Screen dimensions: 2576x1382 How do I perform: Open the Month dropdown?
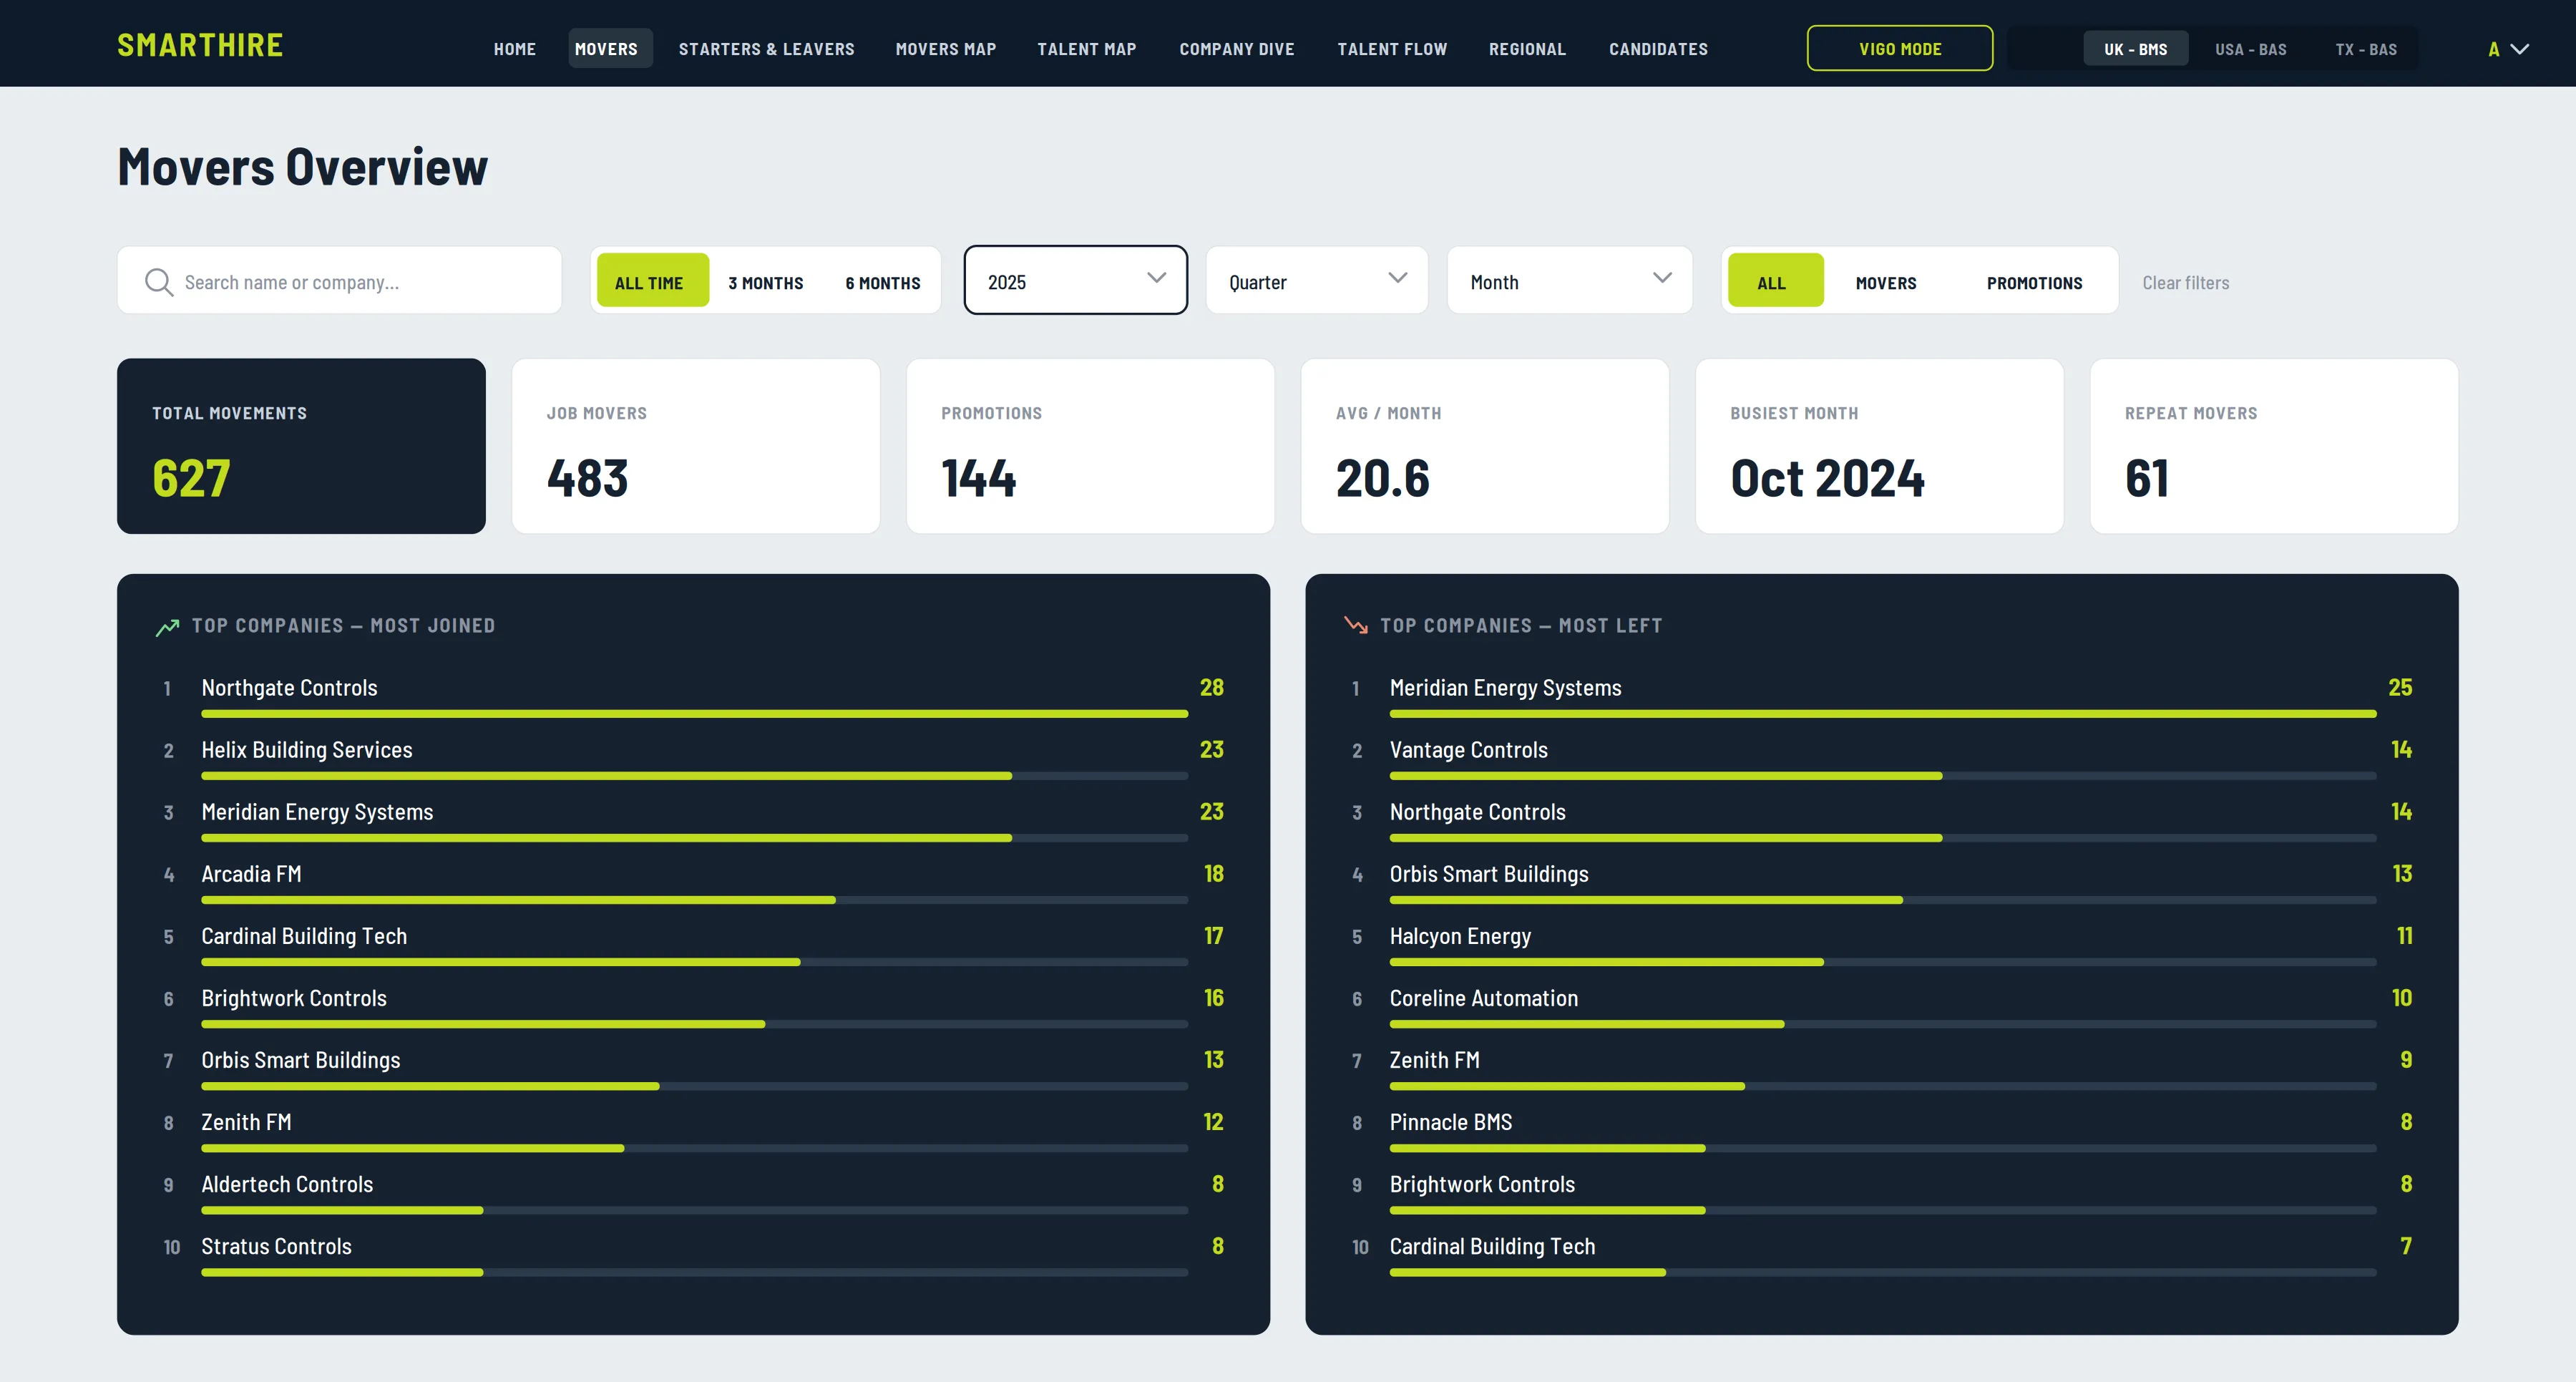(1570, 281)
